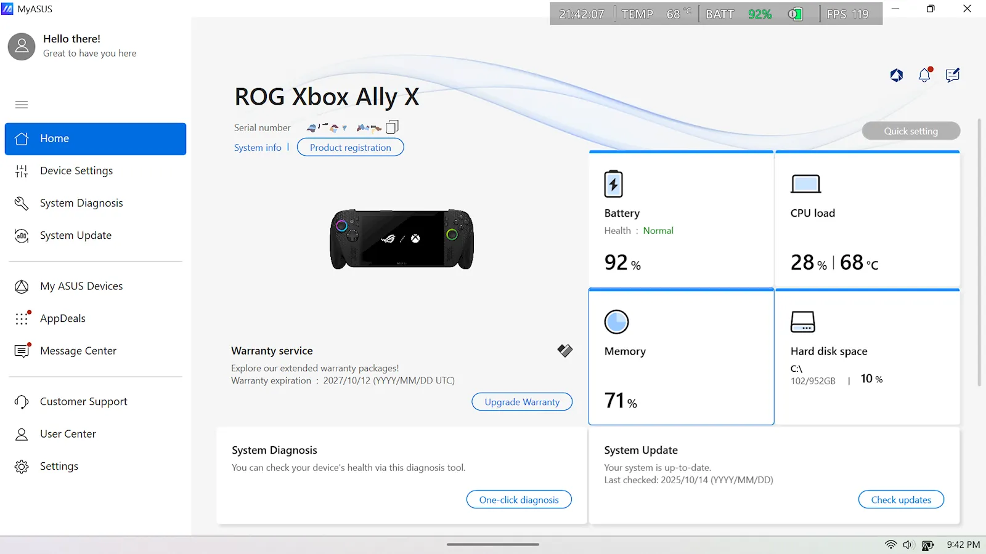
Task: Click the volume speaker tray icon
Action: (908, 545)
